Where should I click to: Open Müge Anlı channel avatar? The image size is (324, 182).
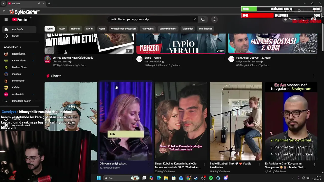tap(231, 59)
